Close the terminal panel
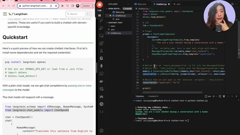This screenshot has height=135, width=240. 236,96
